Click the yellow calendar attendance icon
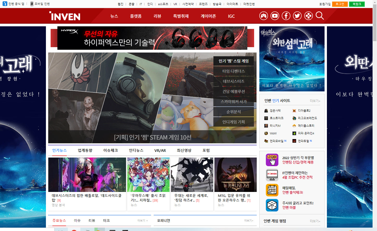377x231 pixels. point(272,190)
